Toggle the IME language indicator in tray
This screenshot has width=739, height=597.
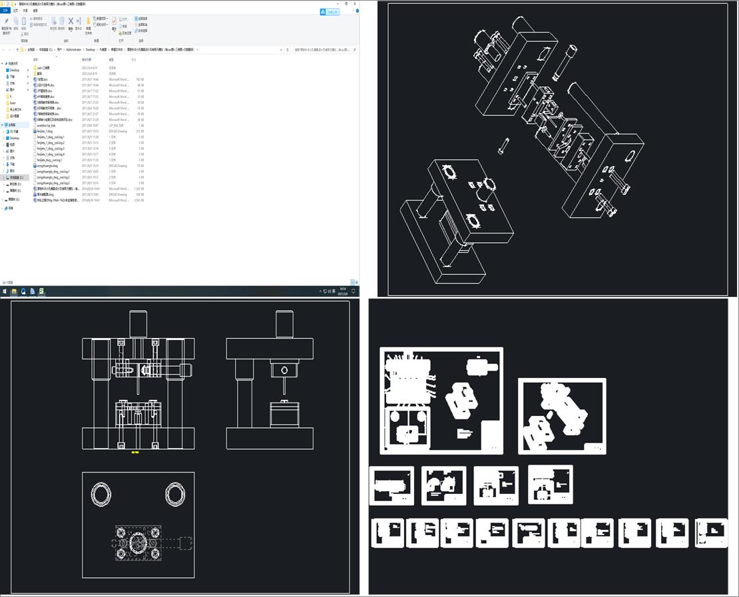tap(334, 292)
